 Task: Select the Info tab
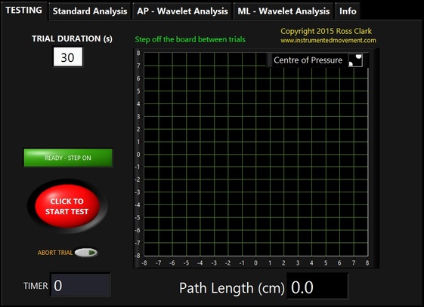click(348, 11)
